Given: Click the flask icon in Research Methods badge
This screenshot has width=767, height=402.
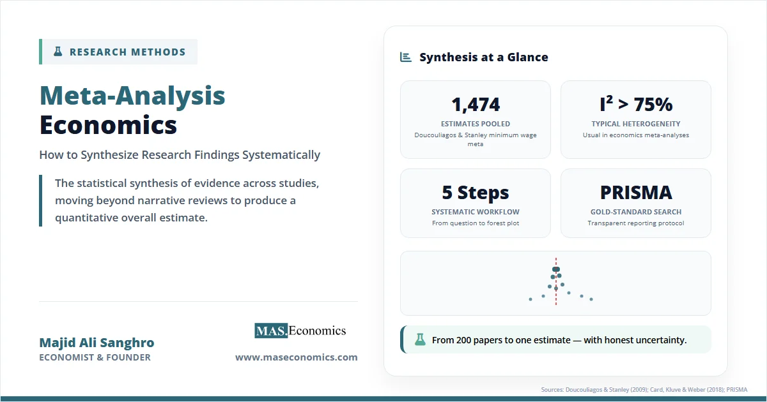Looking at the screenshot, I should click(58, 52).
